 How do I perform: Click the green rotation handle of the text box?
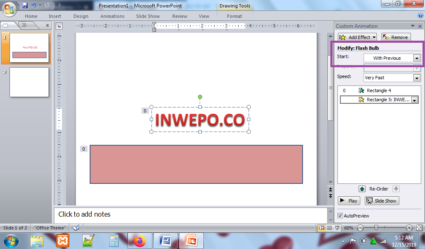pyautogui.click(x=200, y=97)
